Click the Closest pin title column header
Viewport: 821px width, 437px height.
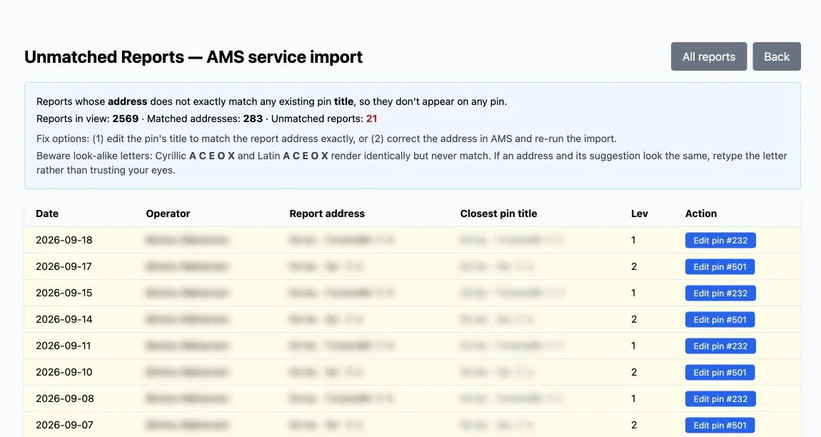click(x=498, y=214)
